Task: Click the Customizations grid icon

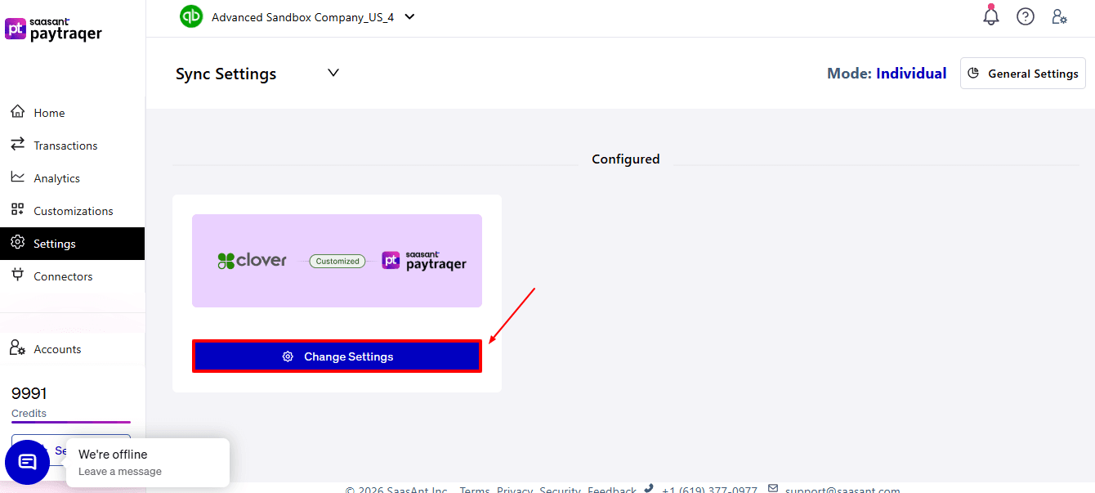Action: click(x=17, y=210)
